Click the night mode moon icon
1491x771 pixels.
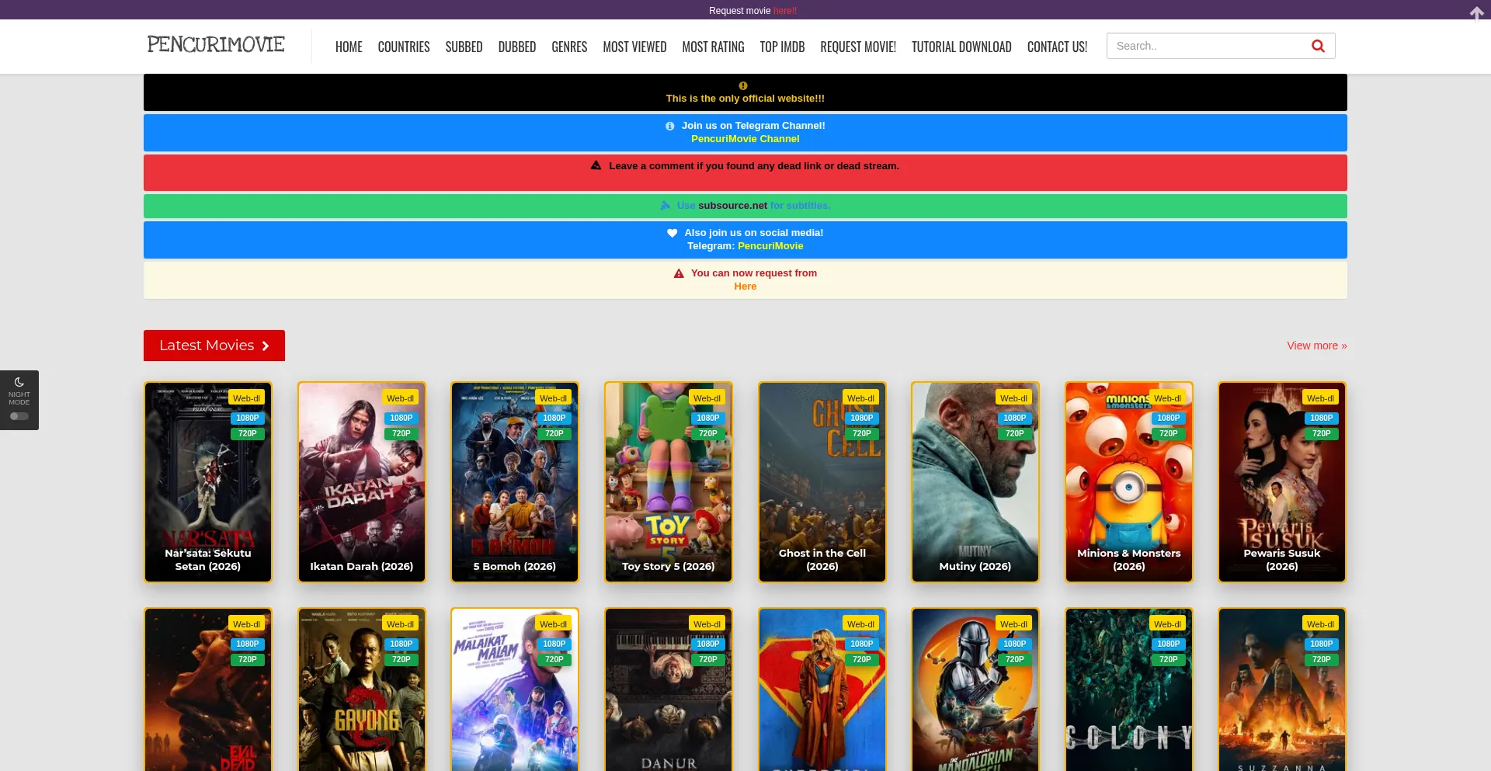(x=19, y=382)
